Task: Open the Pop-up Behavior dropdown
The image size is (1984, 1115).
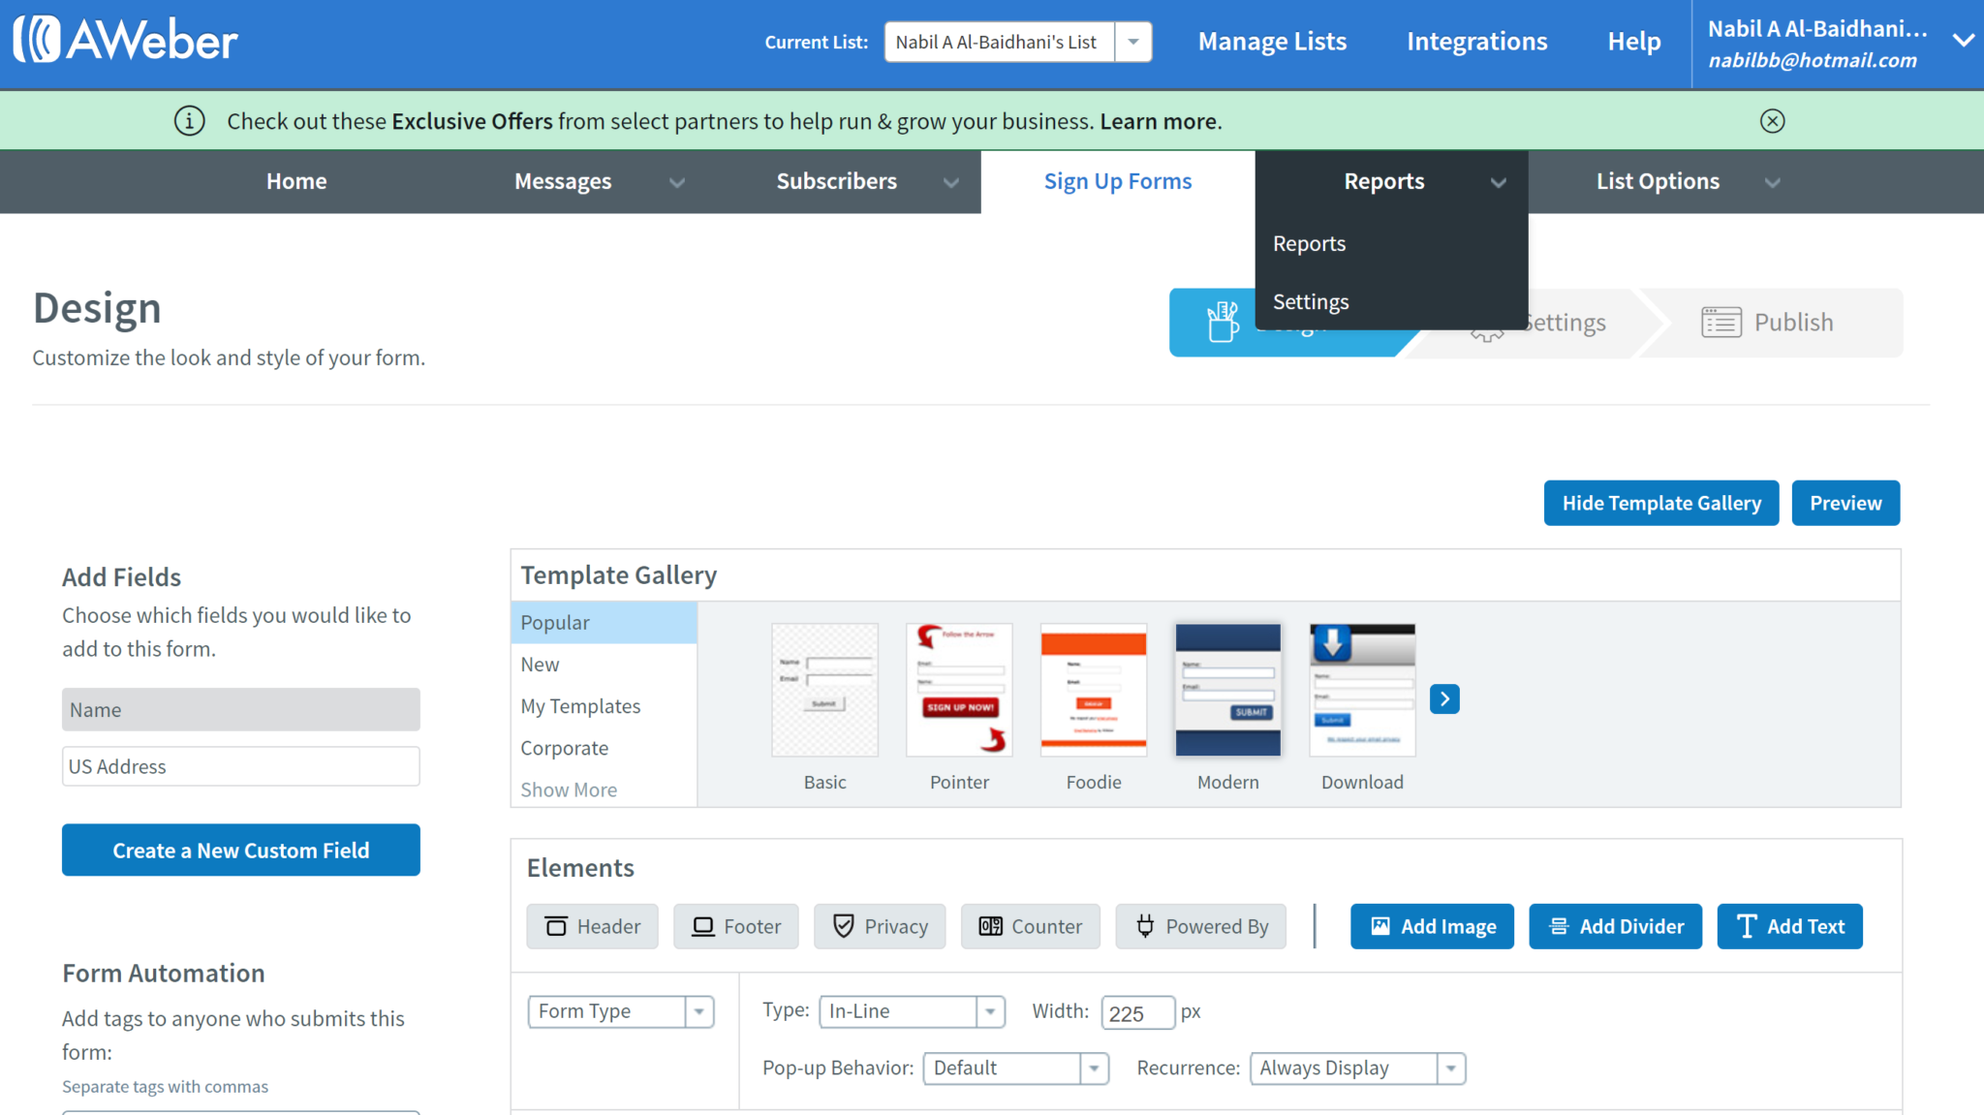Action: (x=1015, y=1068)
